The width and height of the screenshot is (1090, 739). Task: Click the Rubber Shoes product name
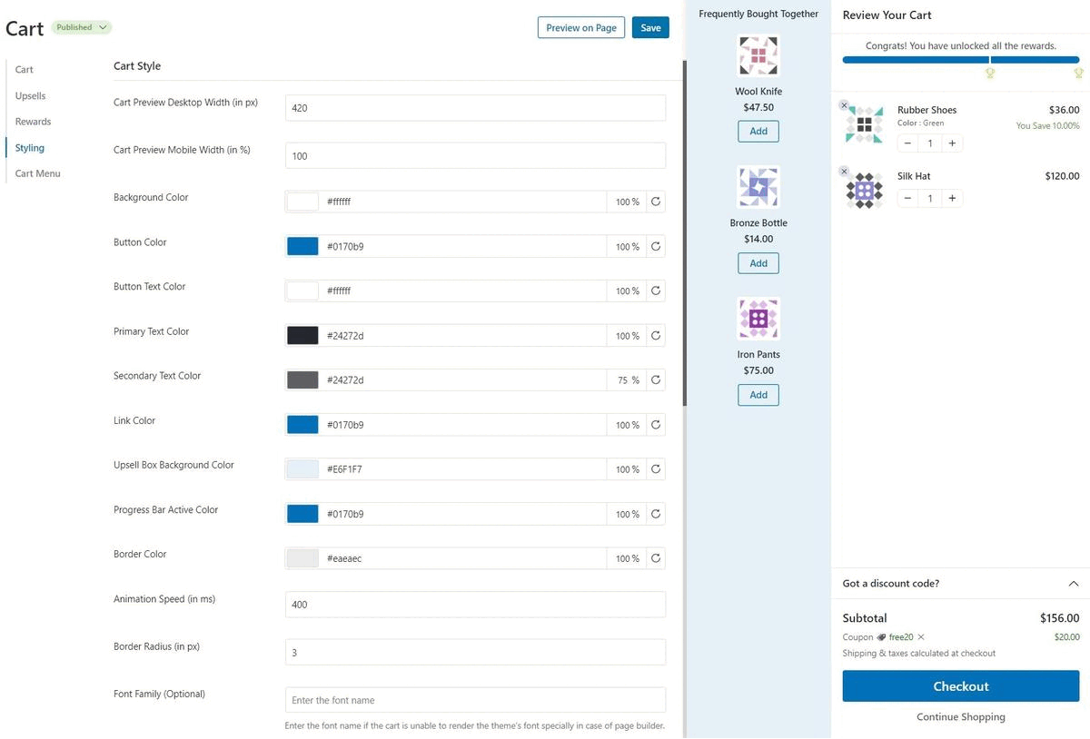point(926,110)
